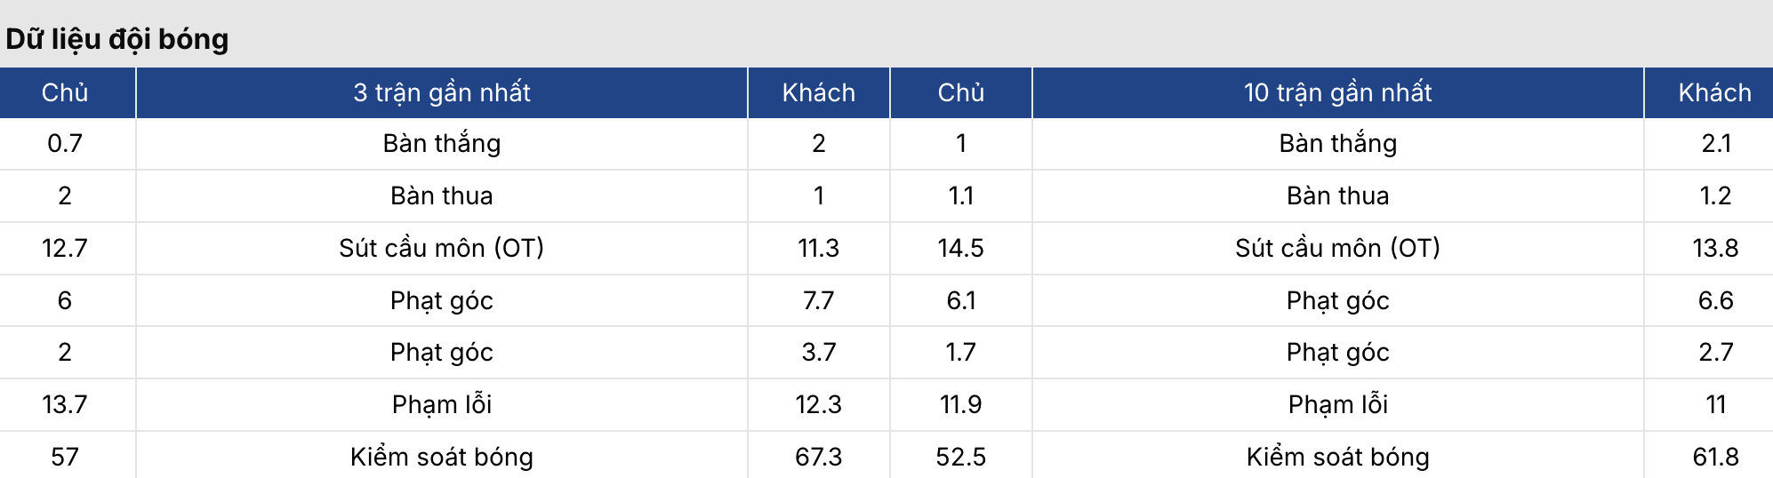Select the 61.8 possession value
The height and width of the screenshot is (478, 1773).
click(1714, 457)
